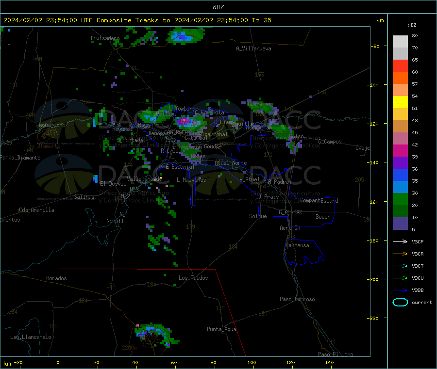The height and width of the screenshot is (369, 437).
Task: Click the G_ALVEAR location label
Action: [x=290, y=212]
